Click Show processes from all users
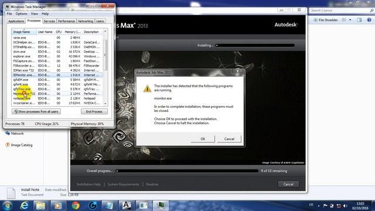The width and height of the screenshot is (375, 211). coord(36,111)
